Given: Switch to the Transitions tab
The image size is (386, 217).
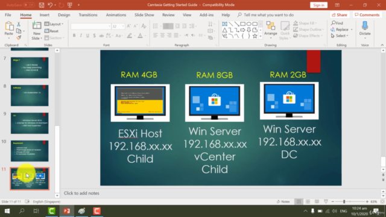Looking at the screenshot, I should 88,15.
